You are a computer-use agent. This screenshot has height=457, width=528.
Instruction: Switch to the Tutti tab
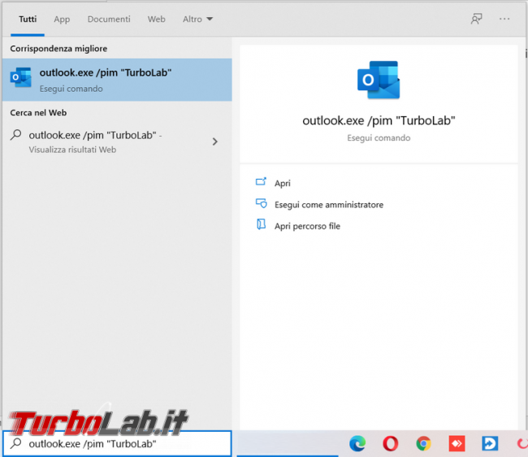click(x=28, y=20)
